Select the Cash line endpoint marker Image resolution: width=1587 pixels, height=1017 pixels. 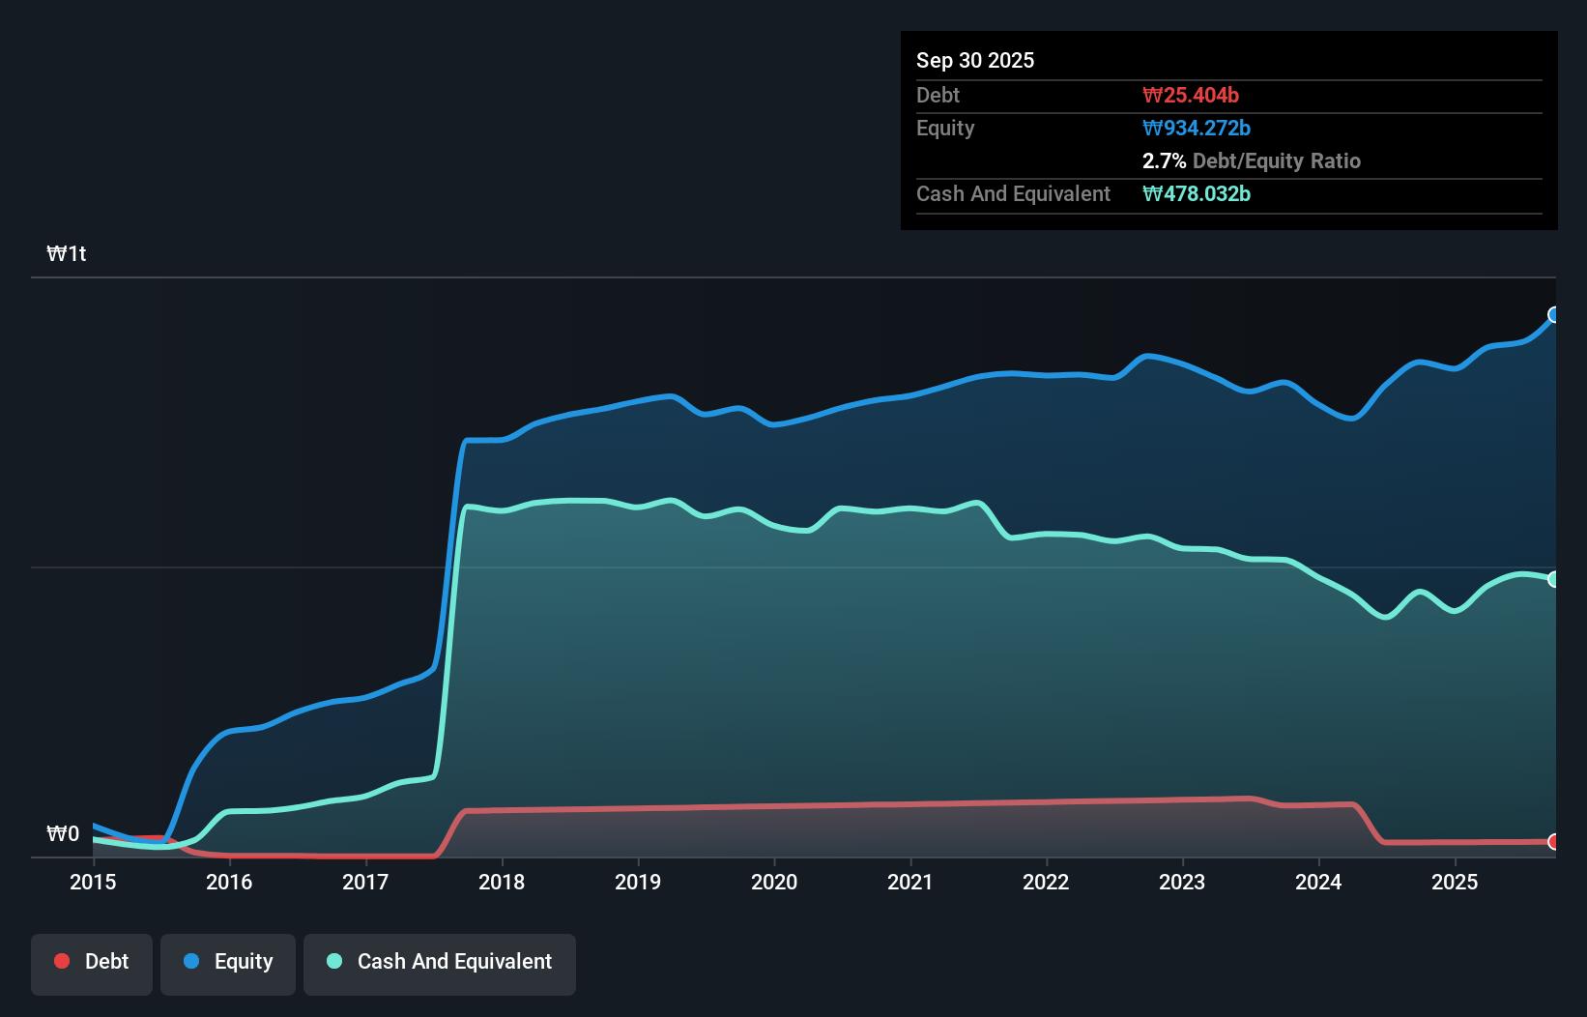[1553, 578]
